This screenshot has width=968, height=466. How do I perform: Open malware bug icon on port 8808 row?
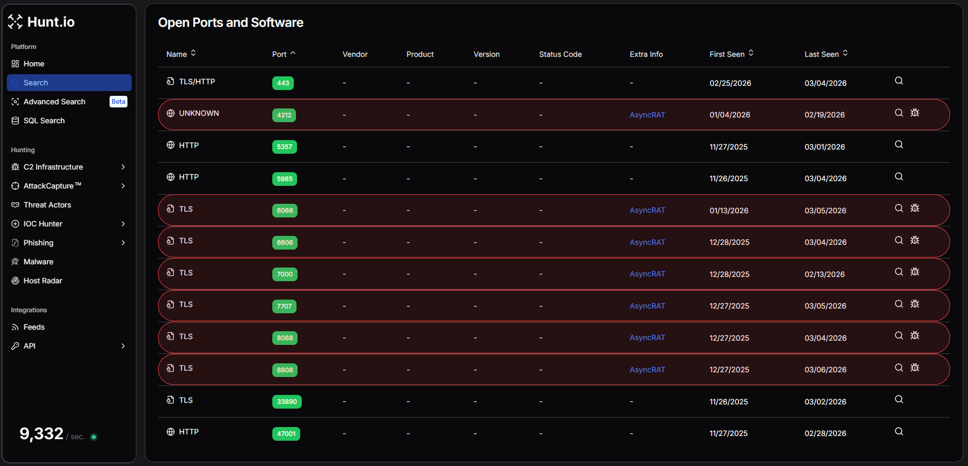tap(915, 368)
